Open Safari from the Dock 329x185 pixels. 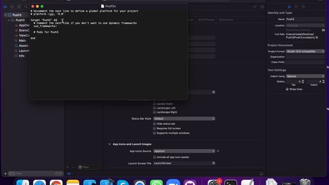coord(39,182)
